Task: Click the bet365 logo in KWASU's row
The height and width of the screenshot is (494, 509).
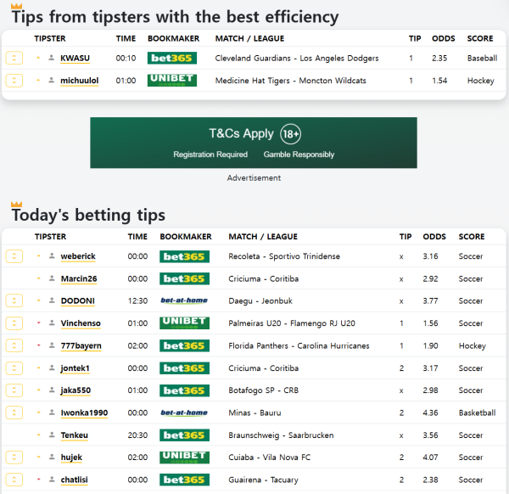Action: tap(171, 59)
